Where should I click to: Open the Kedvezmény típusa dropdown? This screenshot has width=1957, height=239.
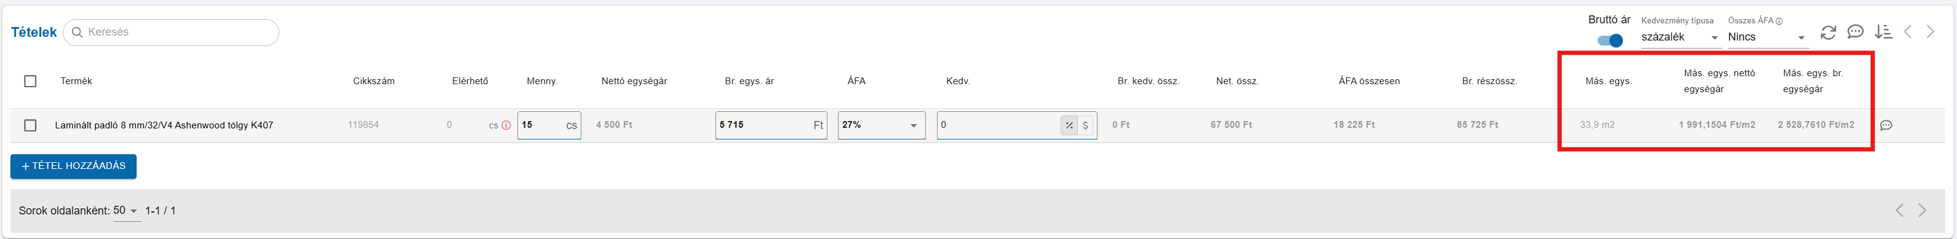[1680, 37]
